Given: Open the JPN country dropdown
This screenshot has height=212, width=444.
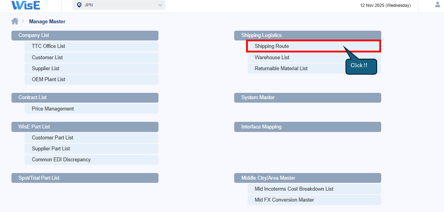Looking at the screenshot, I should 119,5.
